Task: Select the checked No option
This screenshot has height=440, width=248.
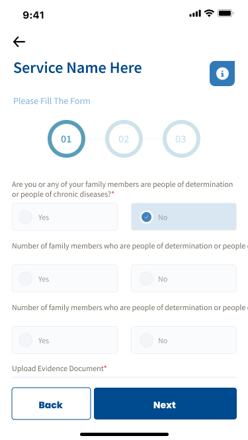Action: point(184,217)
